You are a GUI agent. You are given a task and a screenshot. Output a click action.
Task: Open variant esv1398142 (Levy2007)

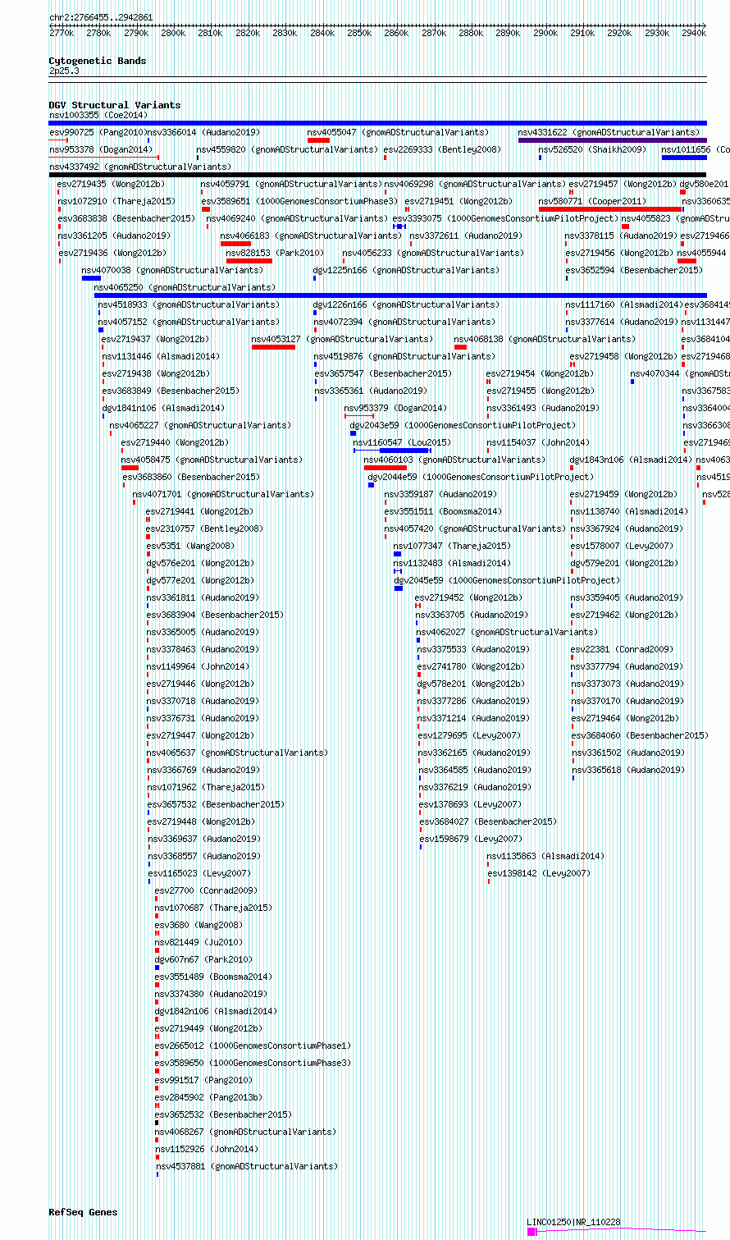(539, 873)
